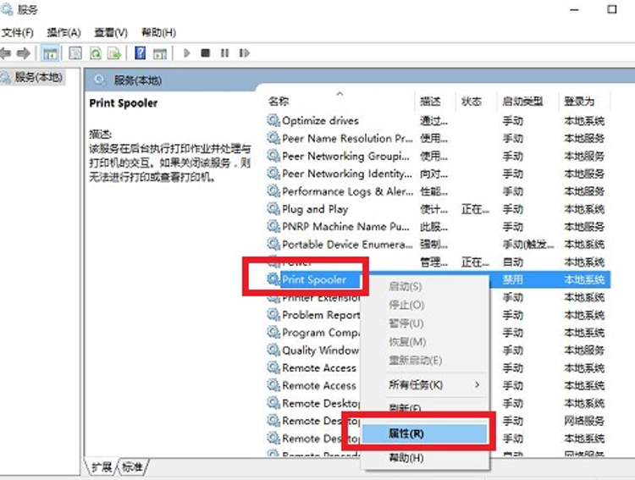Open the 查看(V) menu

point(110,32)
